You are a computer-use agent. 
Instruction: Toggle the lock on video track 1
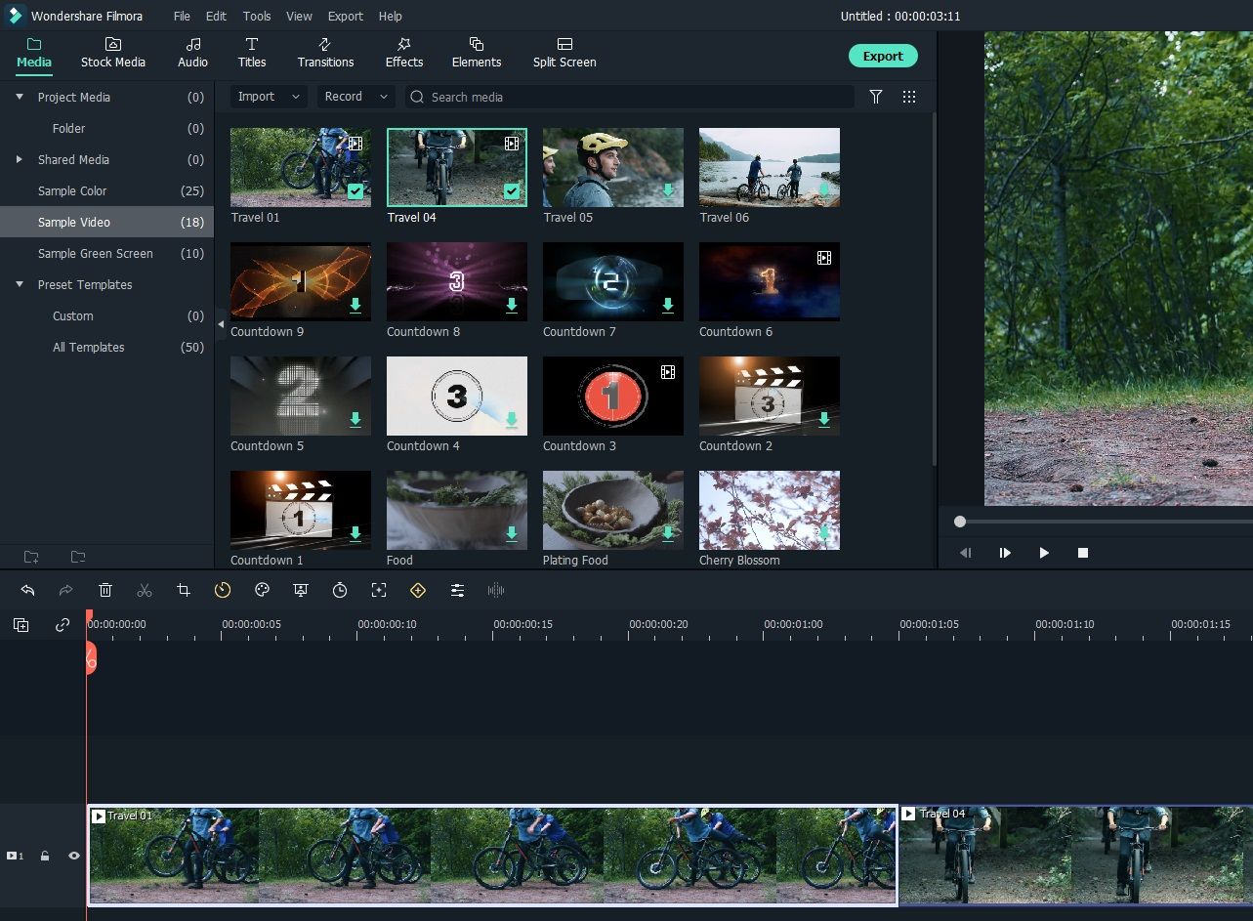[45, 856]
